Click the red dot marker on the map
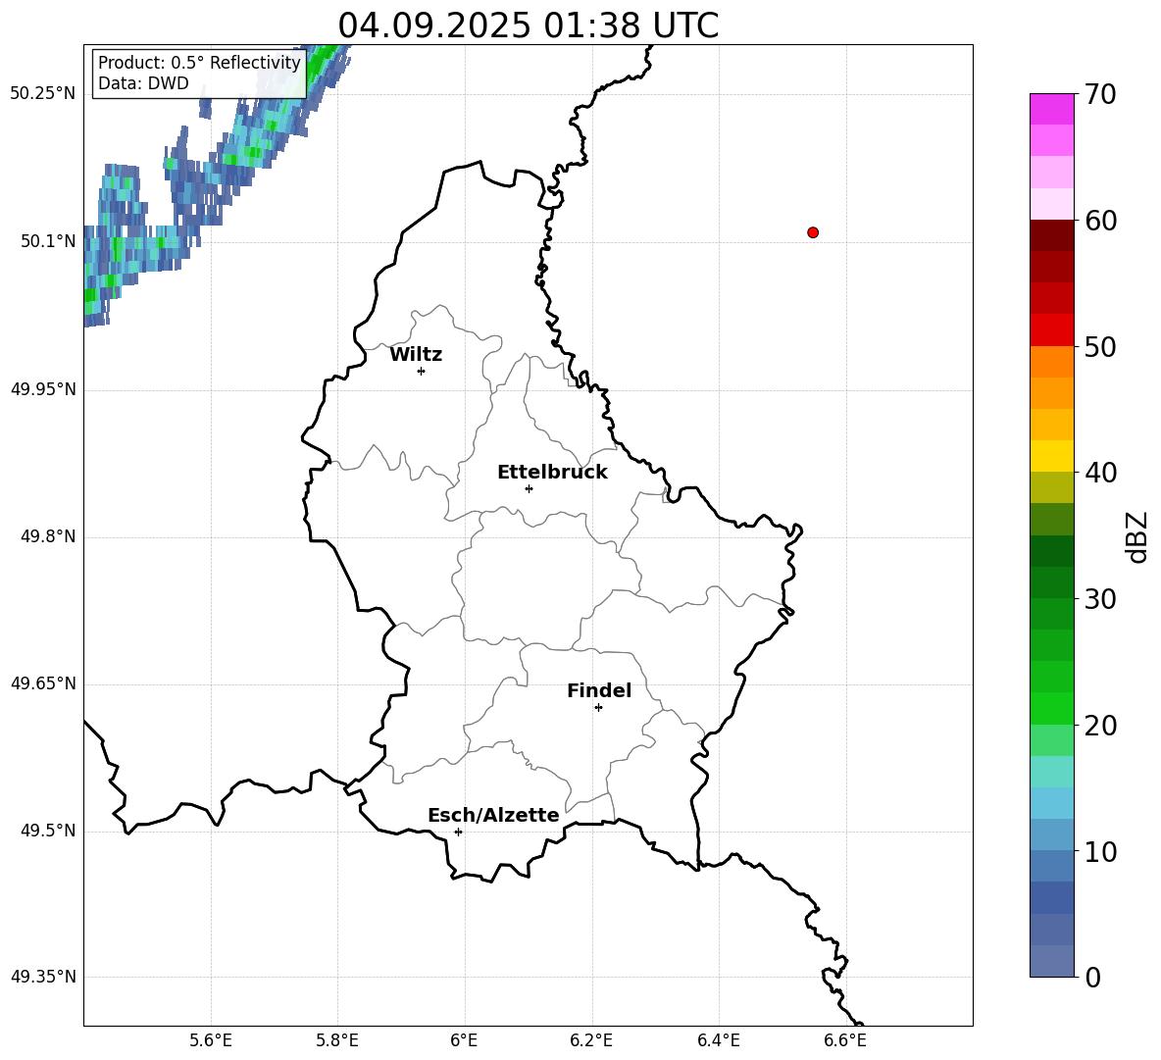Screen dimensions: 1161x1060 tap(812, 232)
